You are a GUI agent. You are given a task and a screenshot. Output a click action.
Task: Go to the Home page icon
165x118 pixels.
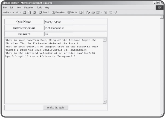click(x=34, y=12)
